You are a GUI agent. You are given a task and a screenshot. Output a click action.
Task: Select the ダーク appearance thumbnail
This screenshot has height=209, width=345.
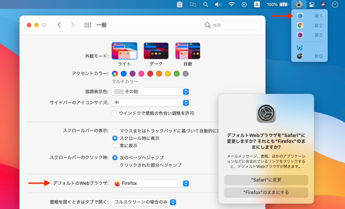[156, 51]
